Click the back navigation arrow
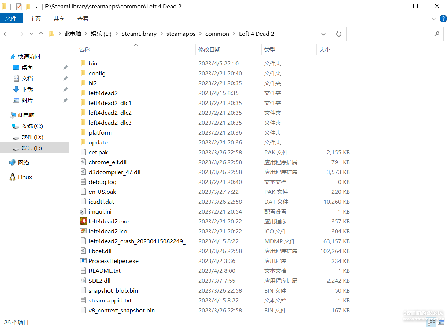Screen dimensions: 447x327 pyautogui.click(x=6, y=34)
